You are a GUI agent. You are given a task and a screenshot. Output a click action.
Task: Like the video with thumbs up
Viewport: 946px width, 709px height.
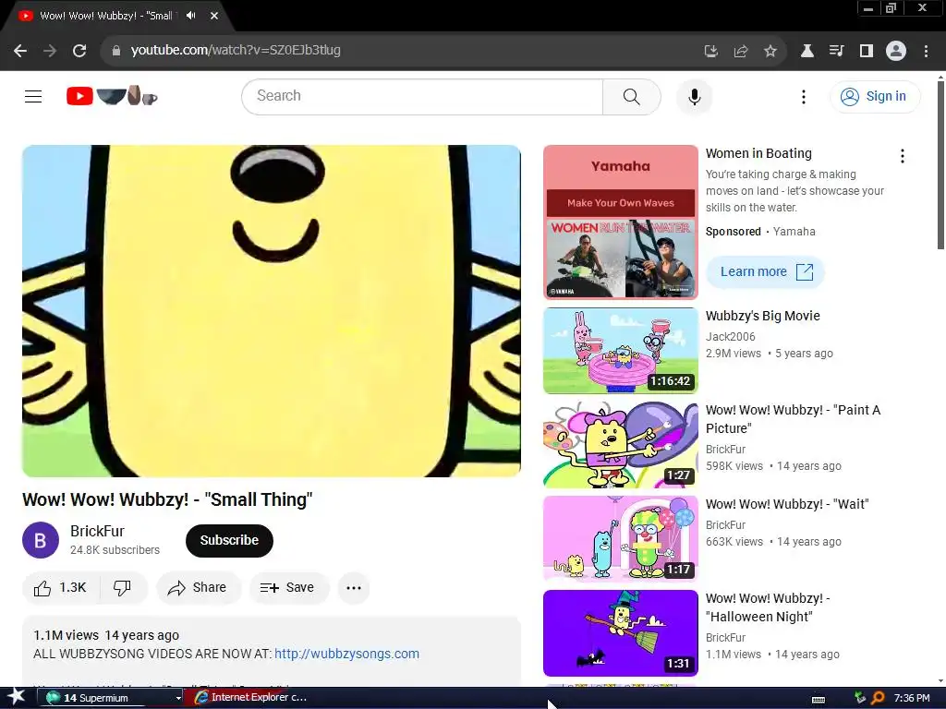tap(60, 588)
